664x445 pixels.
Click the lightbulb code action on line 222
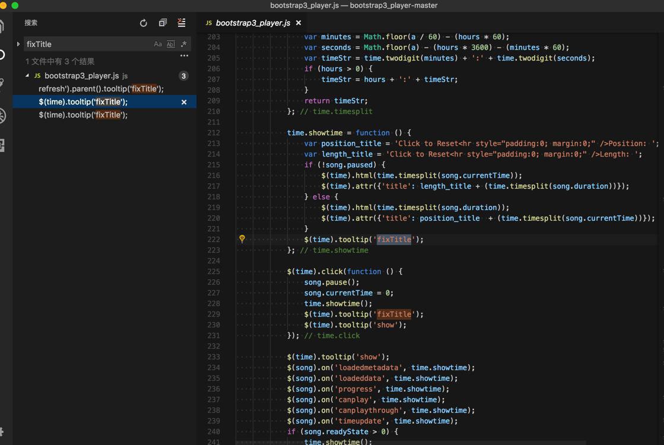tap(242, 239)
